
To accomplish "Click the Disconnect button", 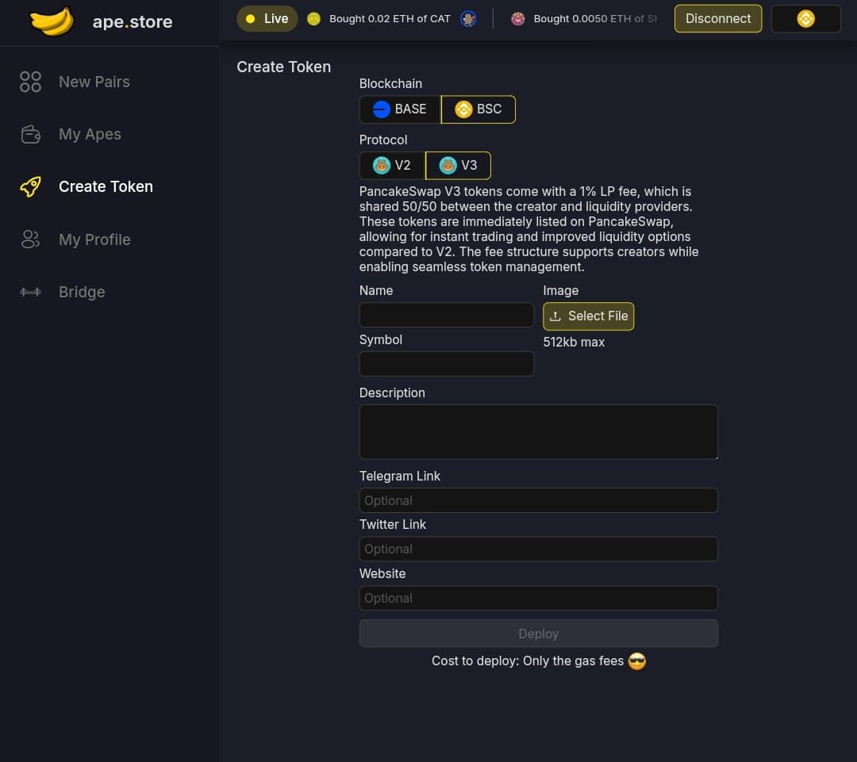I will [x=717, y=17].
